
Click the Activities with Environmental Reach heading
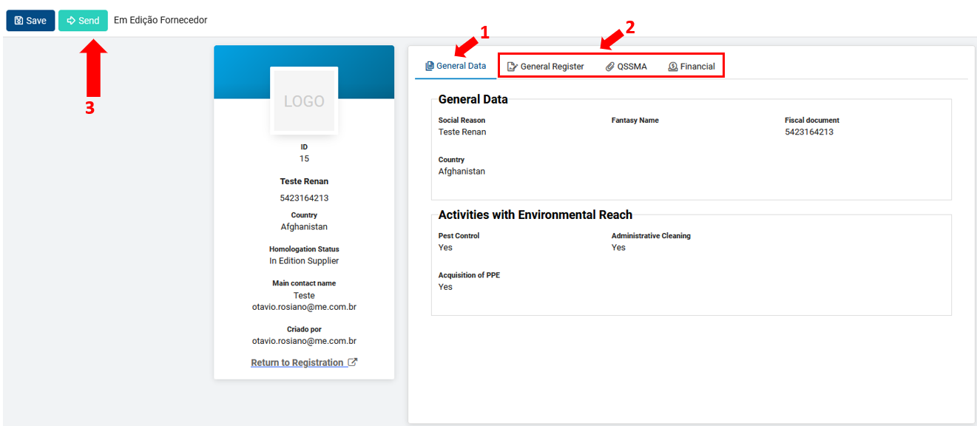click(535, 214)
